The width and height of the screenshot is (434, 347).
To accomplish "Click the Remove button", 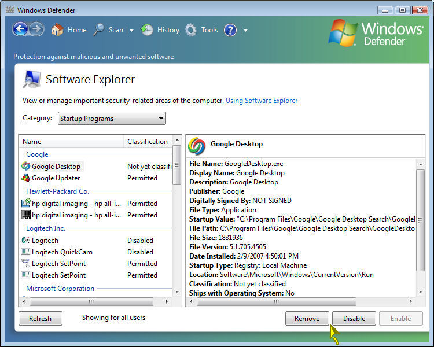I will point(307,319).
